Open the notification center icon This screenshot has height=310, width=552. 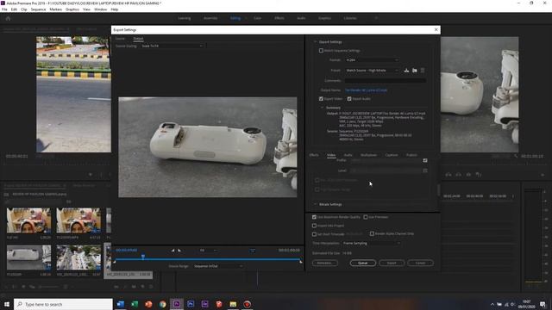[x=543, y=304]
